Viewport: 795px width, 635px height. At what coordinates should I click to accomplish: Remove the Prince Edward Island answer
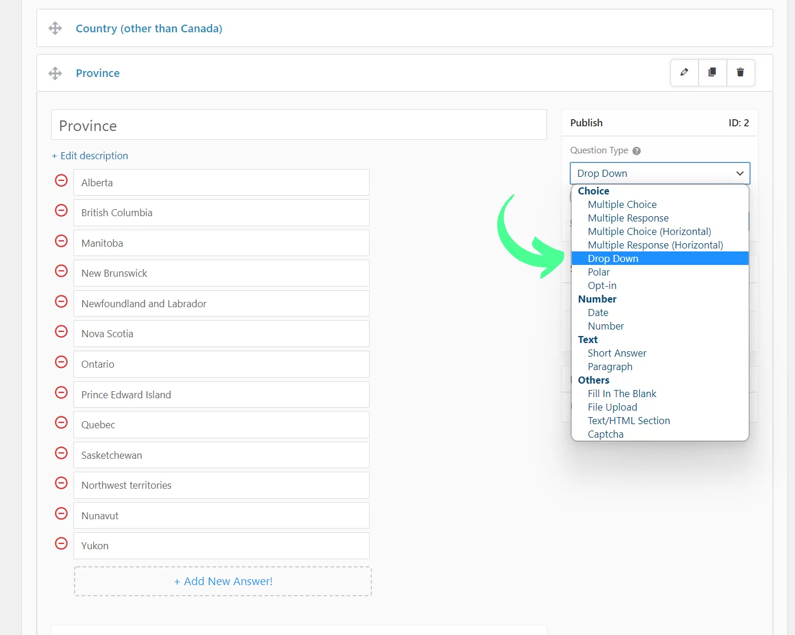click(x=61, y=392)
